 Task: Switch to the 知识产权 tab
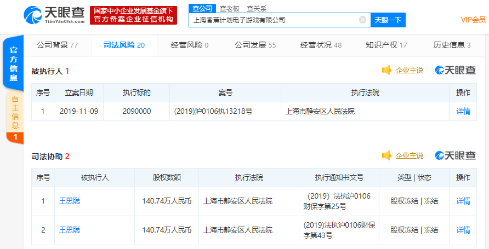coord(386,45)
